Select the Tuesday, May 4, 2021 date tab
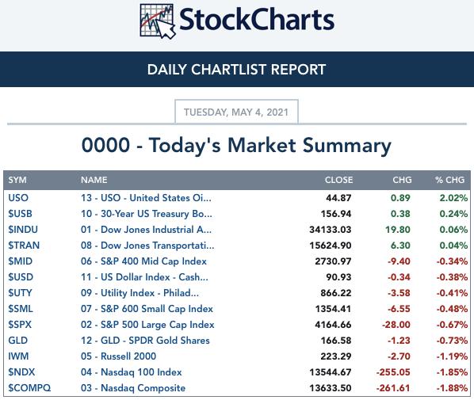474x400 pixels. coord(236,112)
